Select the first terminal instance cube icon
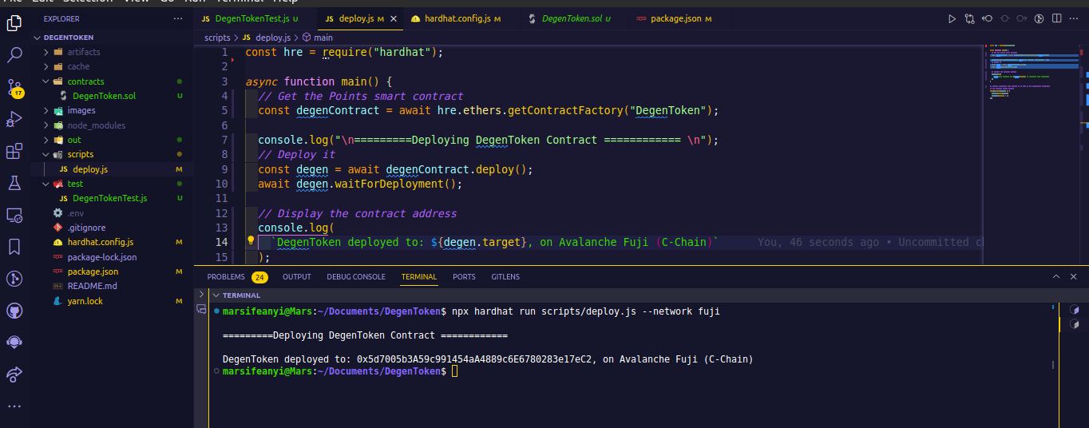Screen dimensions: 1089x428 1075,310
